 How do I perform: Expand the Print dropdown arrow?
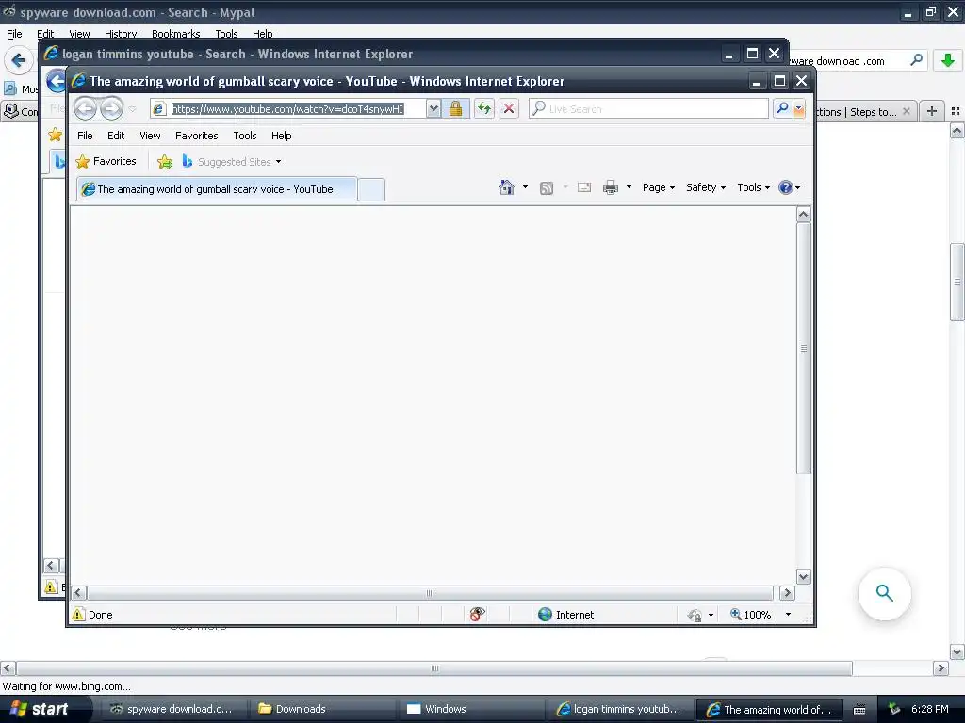pyautogui.click(x=629, y=187)
